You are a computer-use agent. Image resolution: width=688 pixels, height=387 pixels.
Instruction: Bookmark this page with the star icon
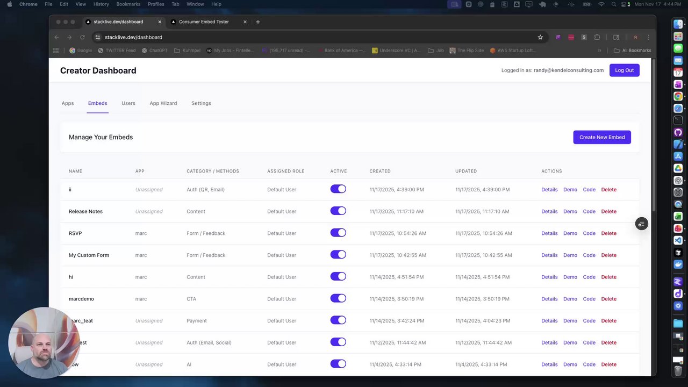(x=540, y=37)
